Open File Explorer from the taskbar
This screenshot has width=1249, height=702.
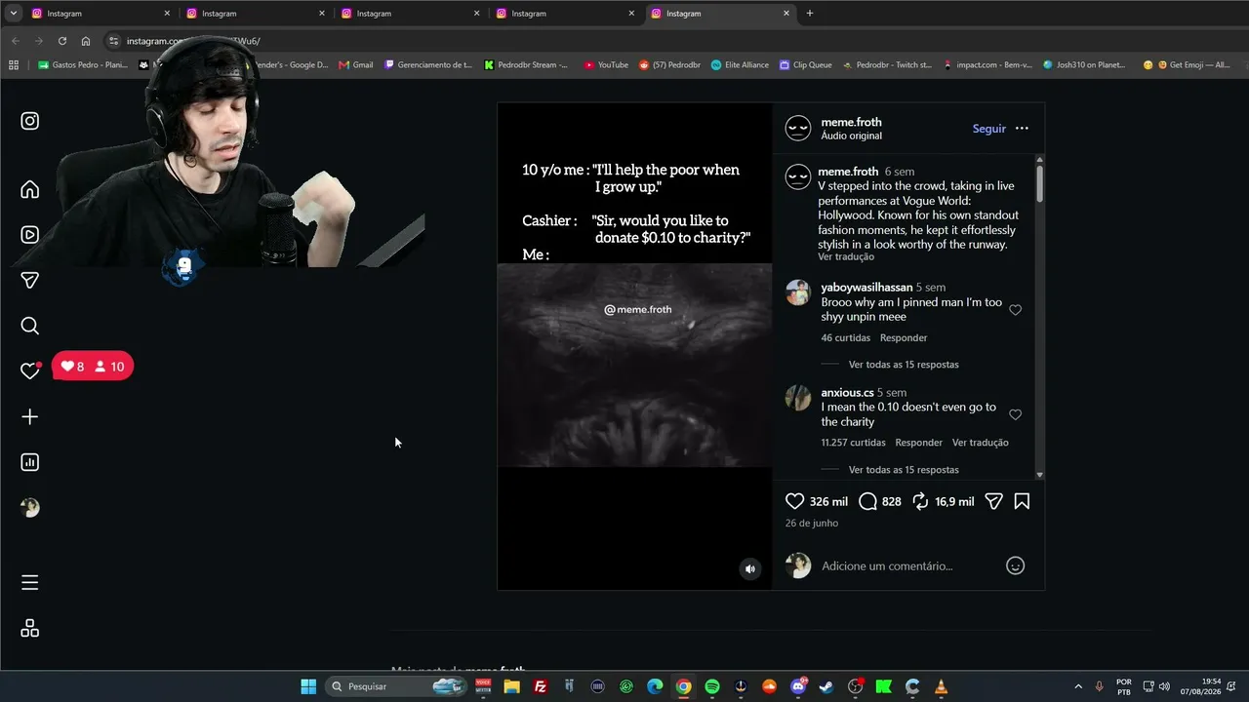coord(511,686)
